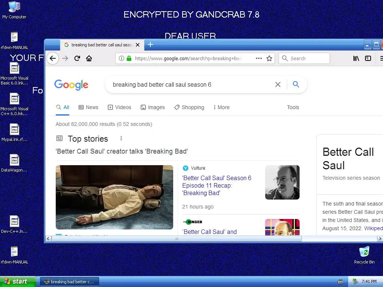Click the horizontal scrollbar left arrow
The height and width of the screenshot is (287, 383).
click(48, 239)
